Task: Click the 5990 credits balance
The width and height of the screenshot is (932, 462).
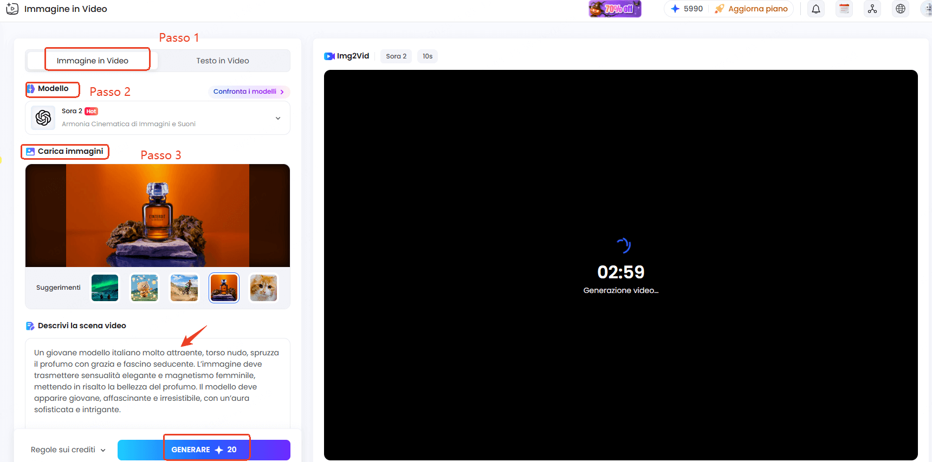Action: pos(693,9)
